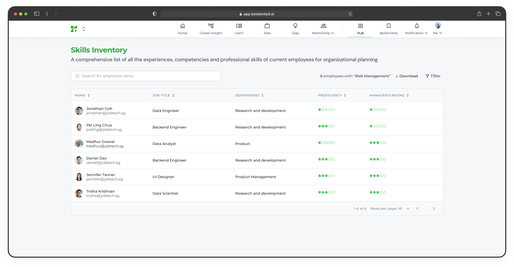
Task: Click Trisha Krishnan's name
Action: [100, 191]
